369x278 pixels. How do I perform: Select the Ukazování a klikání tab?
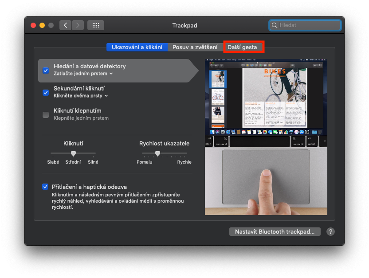[x=137, y=47]
